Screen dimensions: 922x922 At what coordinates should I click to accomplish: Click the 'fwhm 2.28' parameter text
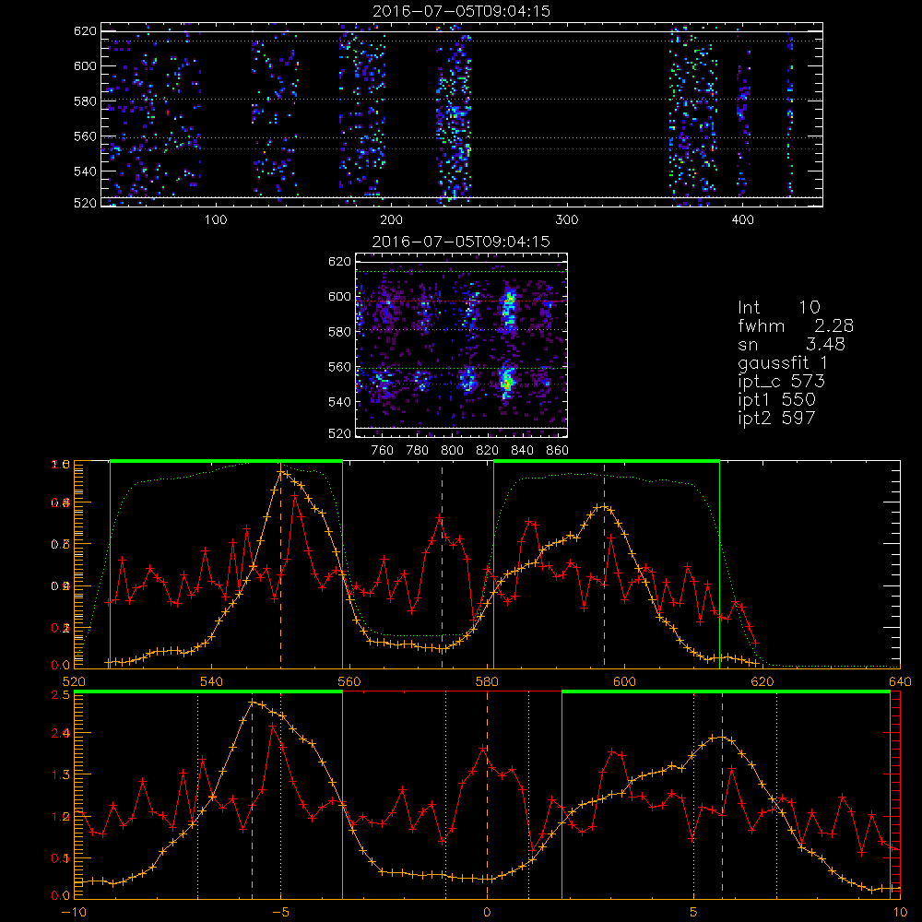click(x=796, y=325)
